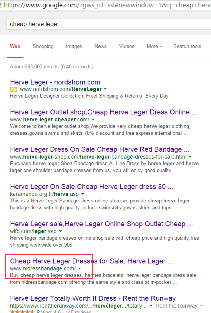This screenshot has width=211, height=313.
Task: Click the browser address bar URL
Action: 107,5
